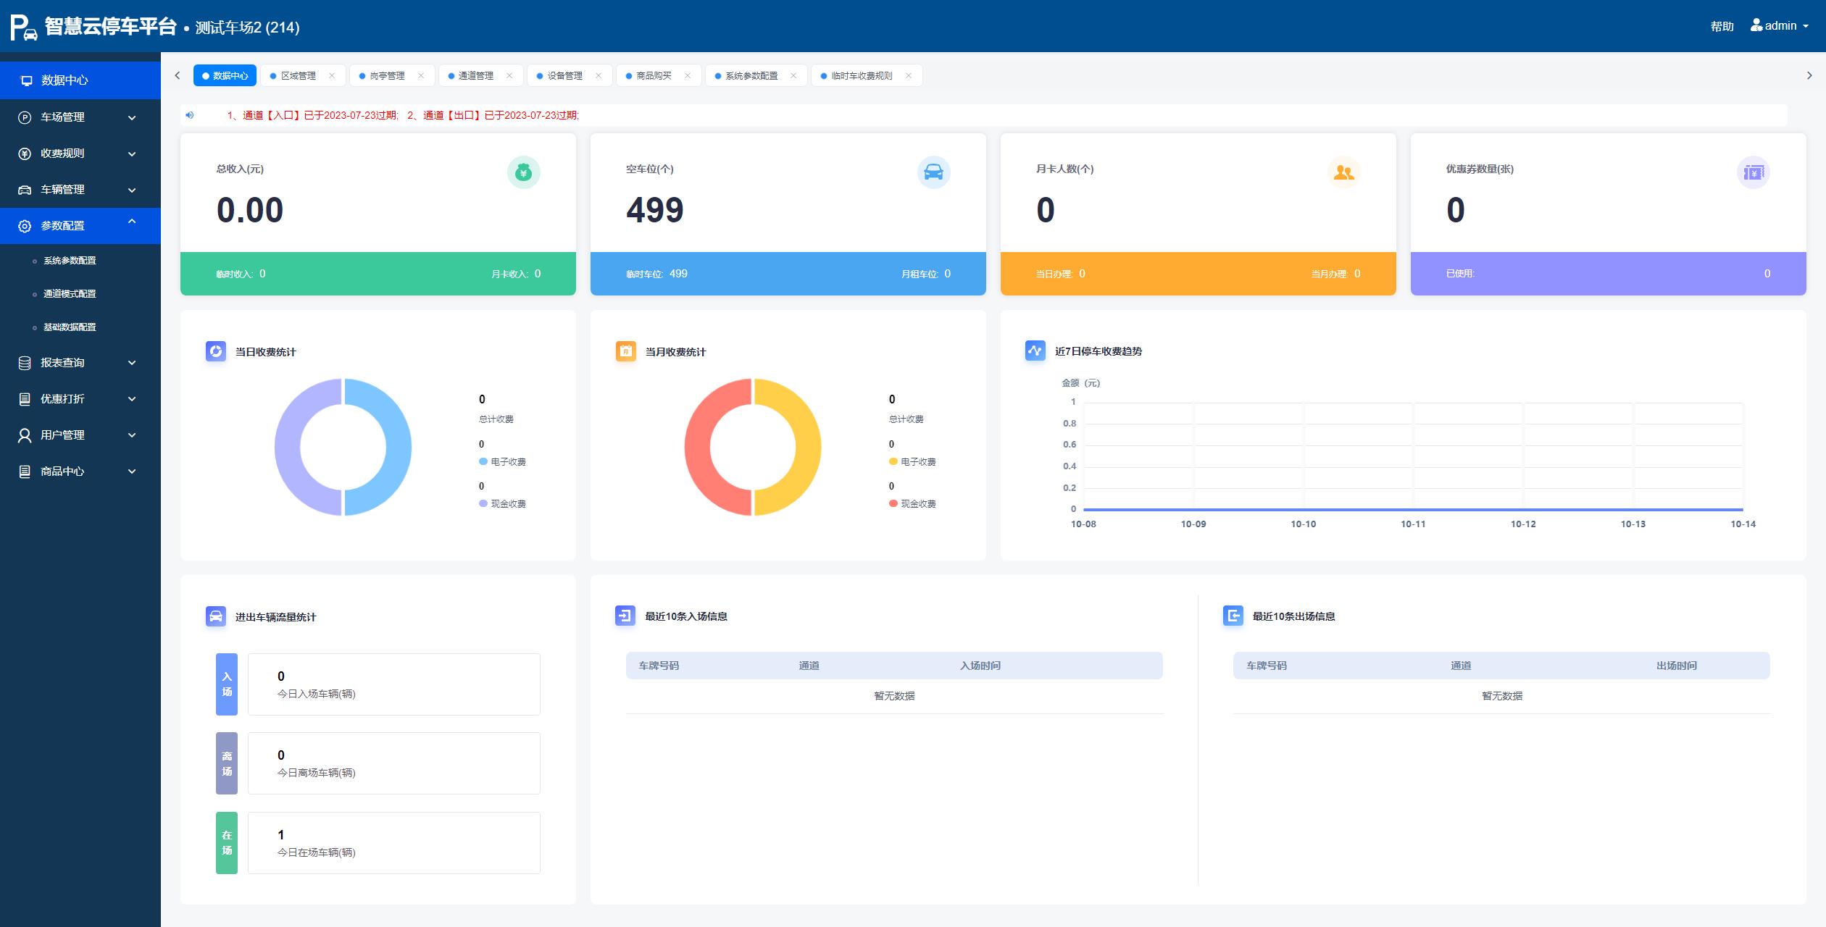Click the 7-day parking fee trend icon
Image resolution: width=1826 pixels, height=927 pixels.
pos(1035,351)
